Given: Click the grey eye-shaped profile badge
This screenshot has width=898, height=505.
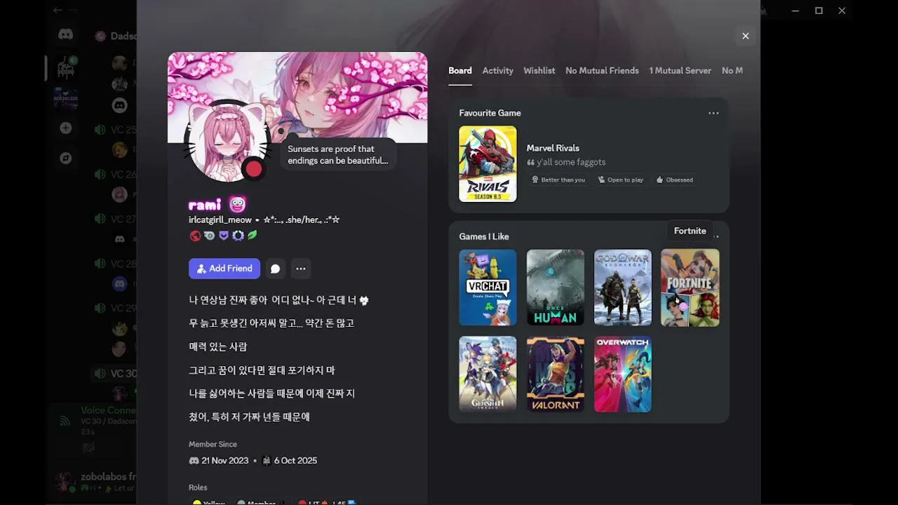Looking at the screenshot, I should click(x=209, y=236).
